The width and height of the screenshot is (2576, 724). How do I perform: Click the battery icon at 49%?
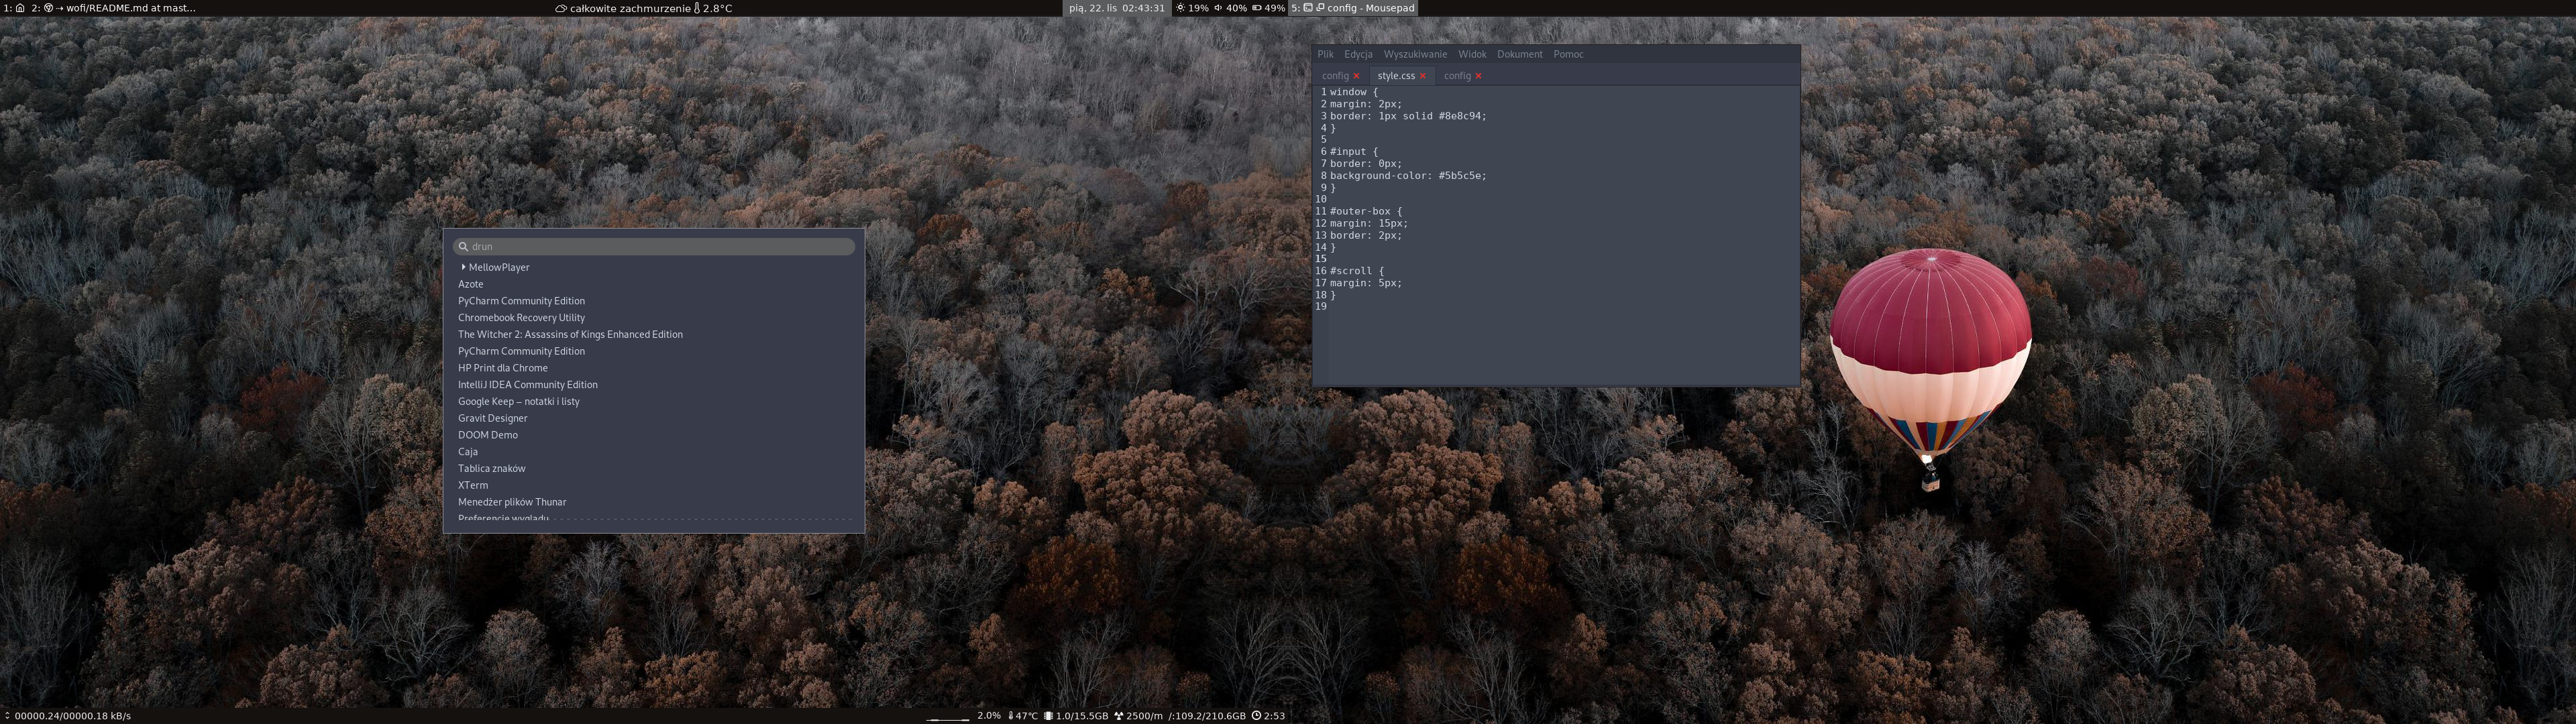(1257, 8)
